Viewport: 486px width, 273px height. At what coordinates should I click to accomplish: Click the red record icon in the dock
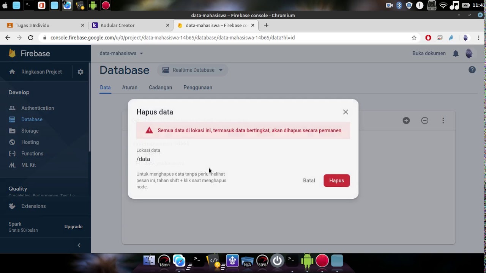[322, 261]
